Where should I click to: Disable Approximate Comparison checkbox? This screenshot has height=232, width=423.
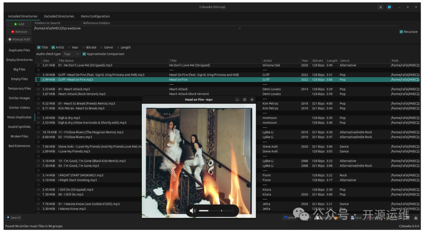pyautogui.click(x=84, y=54)
